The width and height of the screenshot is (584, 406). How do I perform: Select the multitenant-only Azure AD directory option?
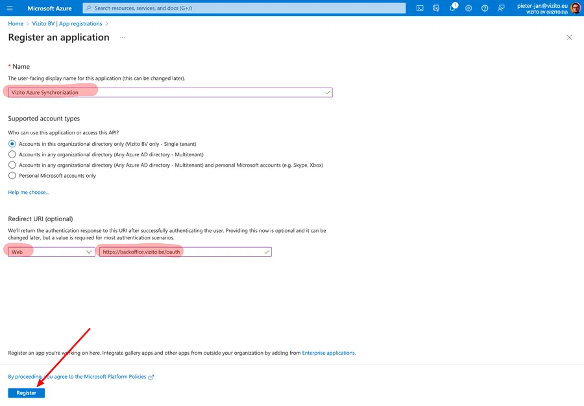tap(12, 154)
